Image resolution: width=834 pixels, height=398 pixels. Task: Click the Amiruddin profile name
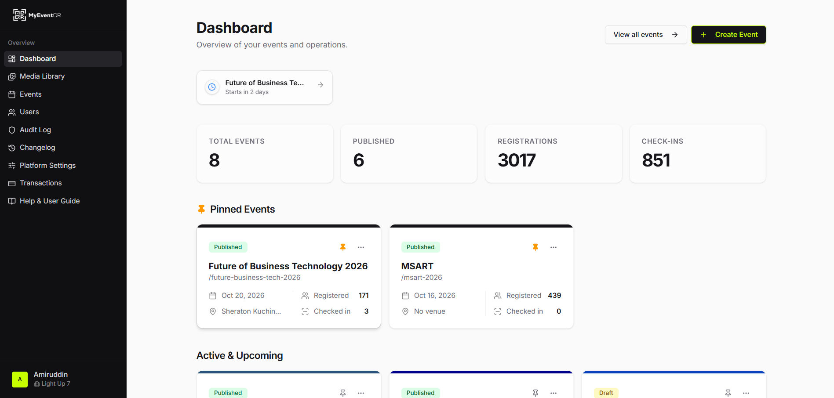(x=51, y=374)
